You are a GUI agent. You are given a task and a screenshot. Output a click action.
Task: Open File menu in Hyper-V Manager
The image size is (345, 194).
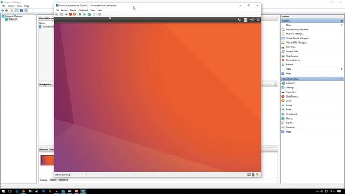click(x=3, y=6)
